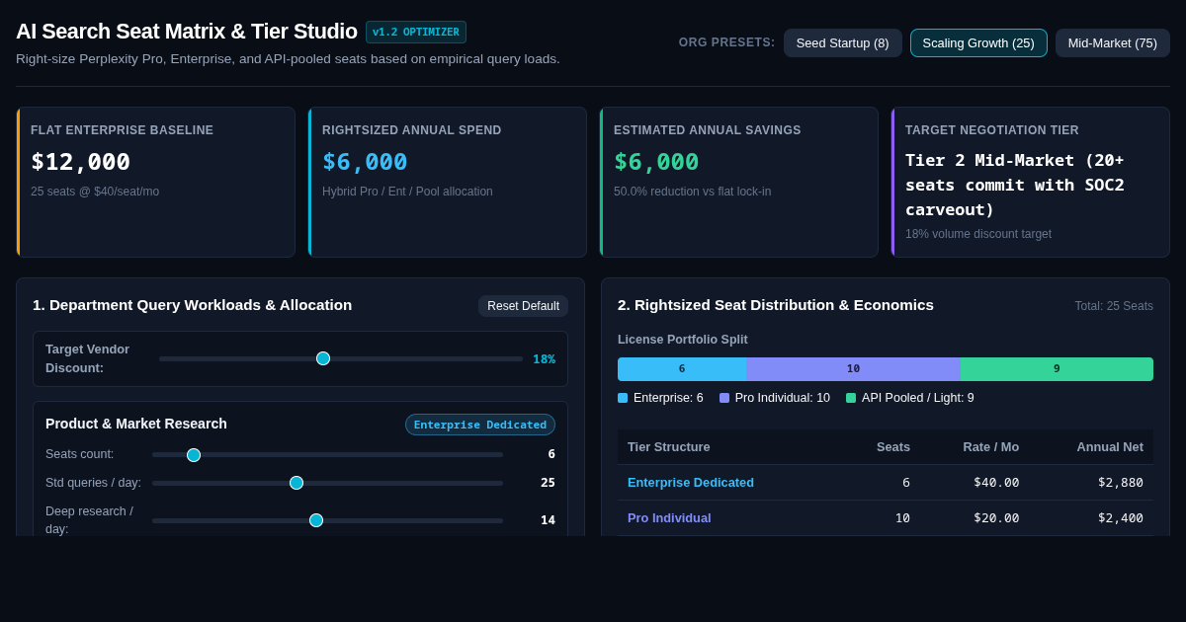This screenshot has width=1186, height=622.
Task: Click the Total: 25 Seats label
Action: (x=1114, y=306)
